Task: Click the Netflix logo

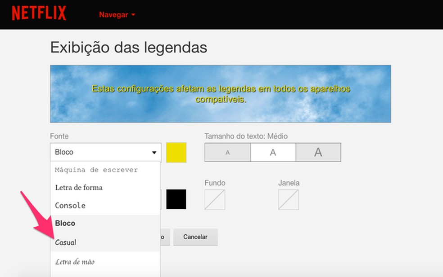Action: click(x=39, y=13)
